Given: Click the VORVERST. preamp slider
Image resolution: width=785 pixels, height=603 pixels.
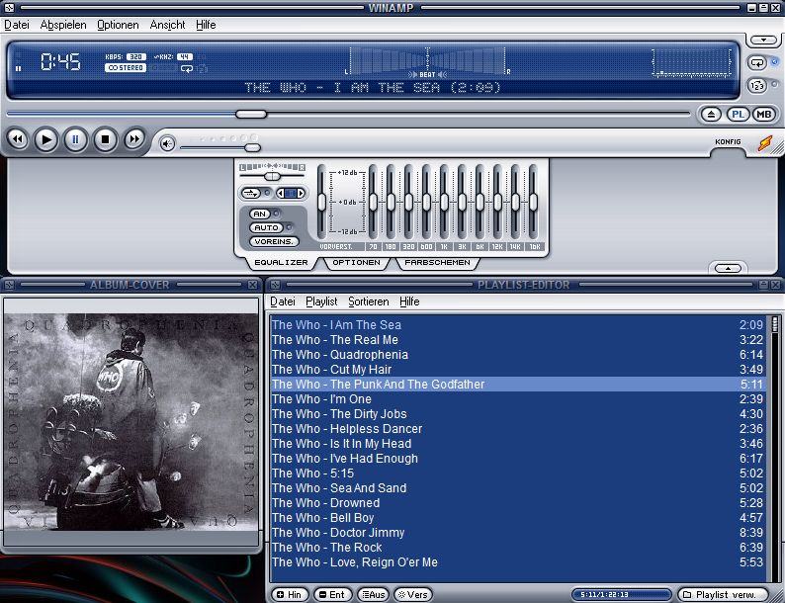Looking at the screenshot, I should [321, 203].
